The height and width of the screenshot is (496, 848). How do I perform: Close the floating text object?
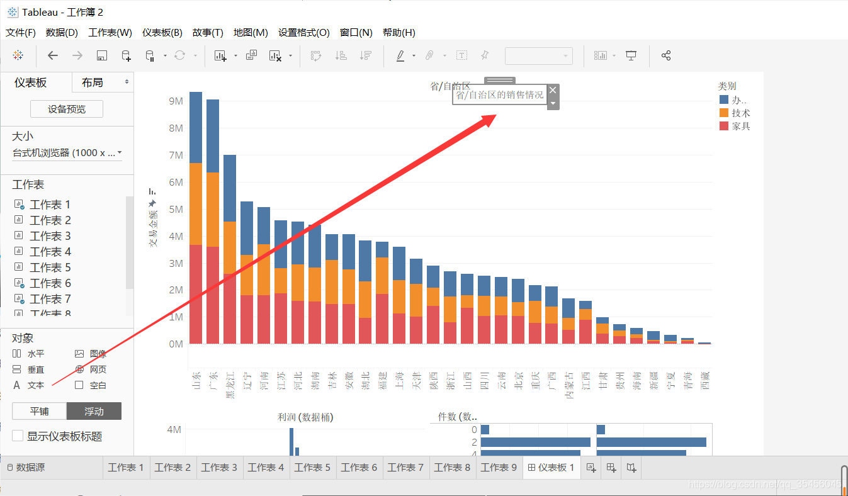click(553, 90)
